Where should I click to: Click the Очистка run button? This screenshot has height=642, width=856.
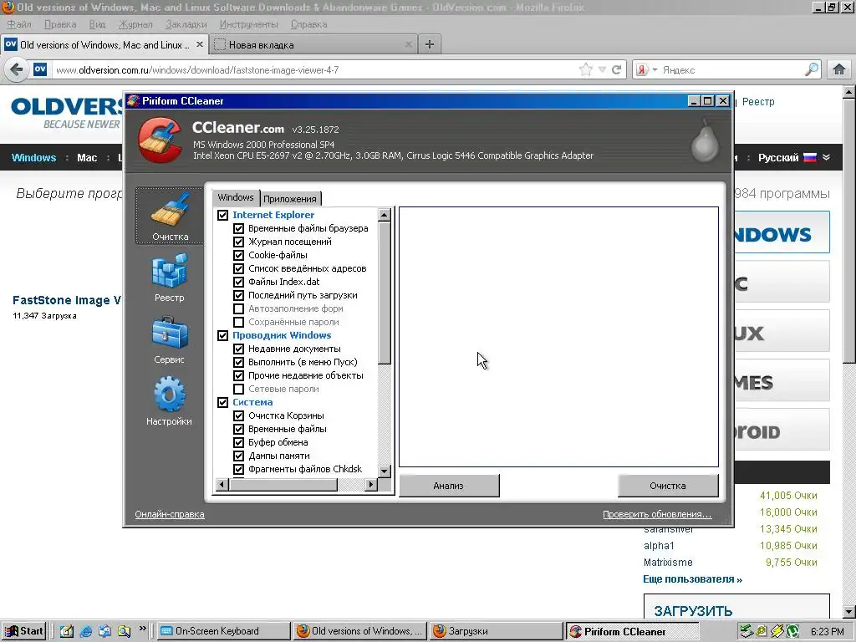click(668, 486)
